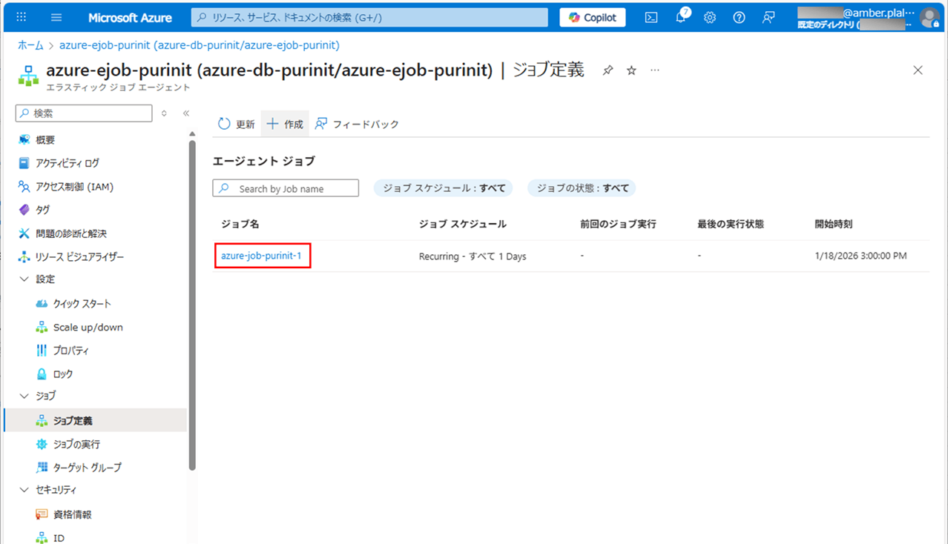
Task: Select ジョブの実行 in the sidebar
Action: [x=76, y=444]
